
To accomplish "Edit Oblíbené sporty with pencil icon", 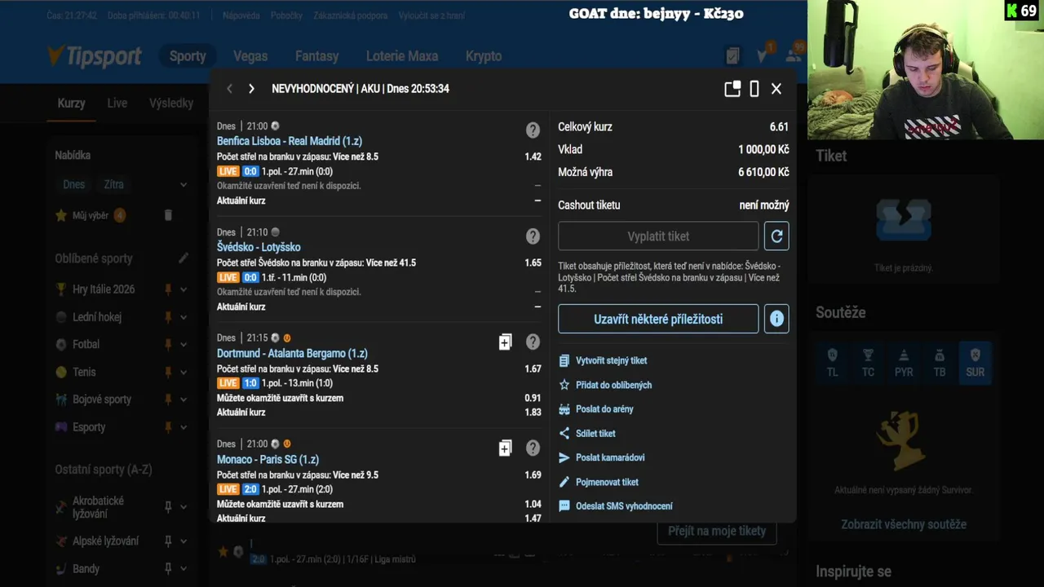I will click(x=184, y=258).
